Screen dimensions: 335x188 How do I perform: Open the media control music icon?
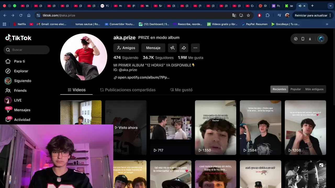pos(279,15)
